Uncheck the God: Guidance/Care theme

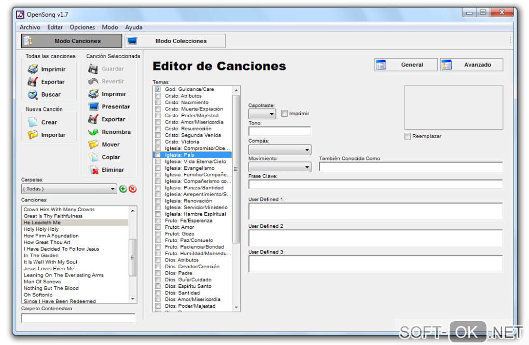pyautogui.click(x=158, y=89)
